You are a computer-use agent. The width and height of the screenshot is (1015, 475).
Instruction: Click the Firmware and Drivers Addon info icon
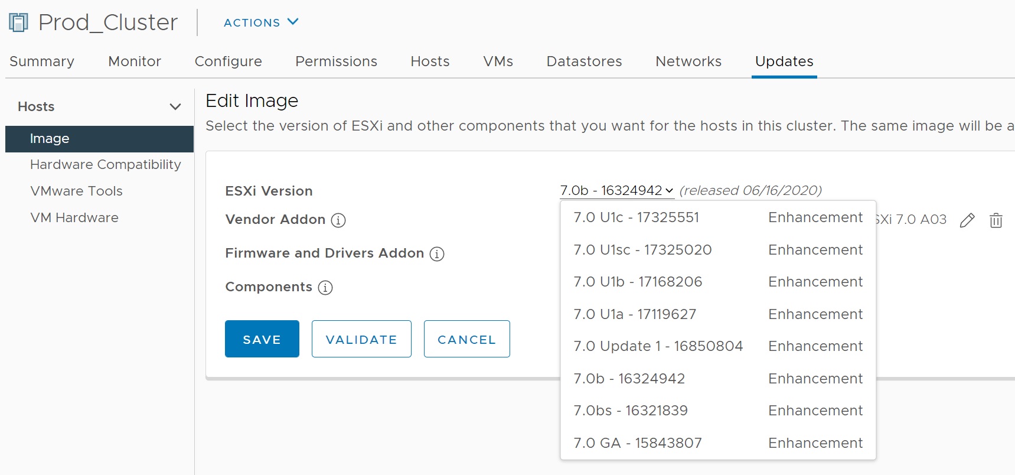click(437, 254)
